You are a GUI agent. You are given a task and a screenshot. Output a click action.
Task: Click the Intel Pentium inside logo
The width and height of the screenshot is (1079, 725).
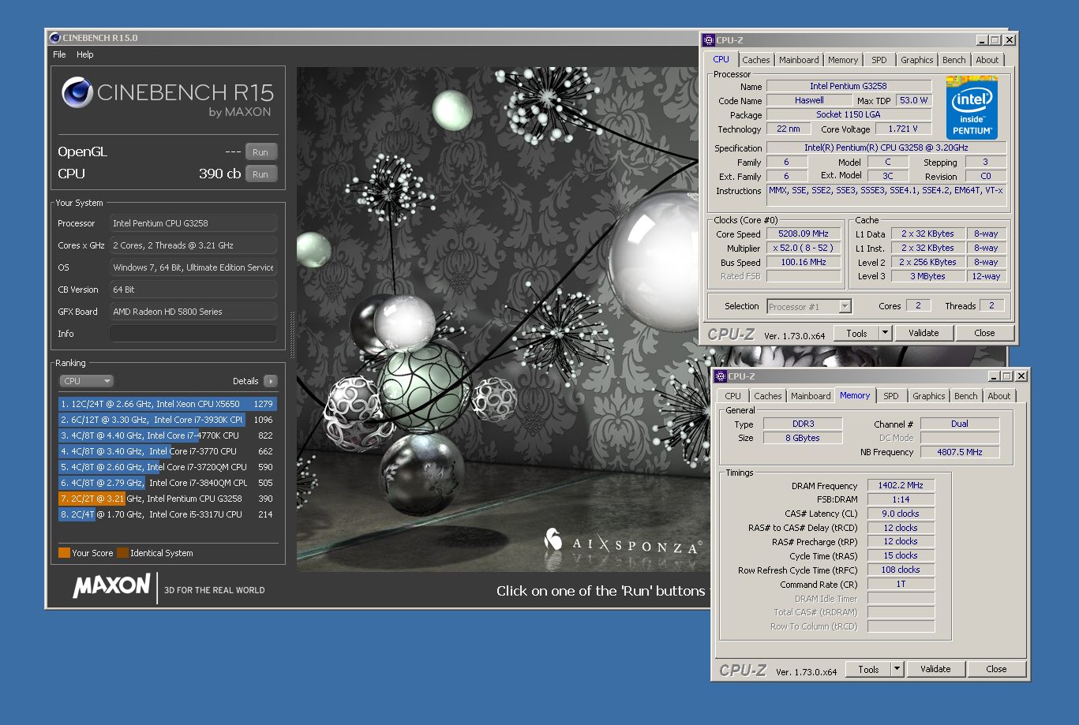click(972, 108)
